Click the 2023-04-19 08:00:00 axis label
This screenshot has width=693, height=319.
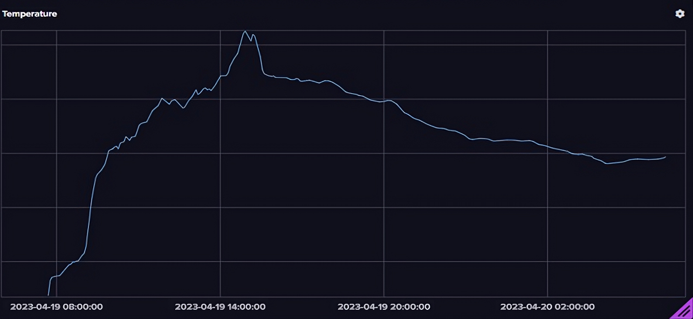point(57,307)
